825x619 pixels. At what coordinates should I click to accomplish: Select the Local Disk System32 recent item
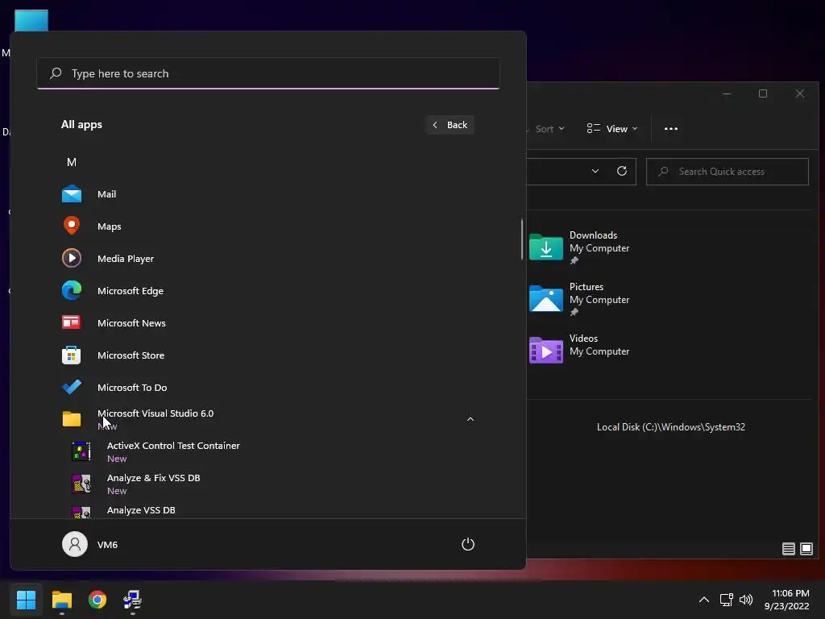pyautogui.click(x=671, y=427)
